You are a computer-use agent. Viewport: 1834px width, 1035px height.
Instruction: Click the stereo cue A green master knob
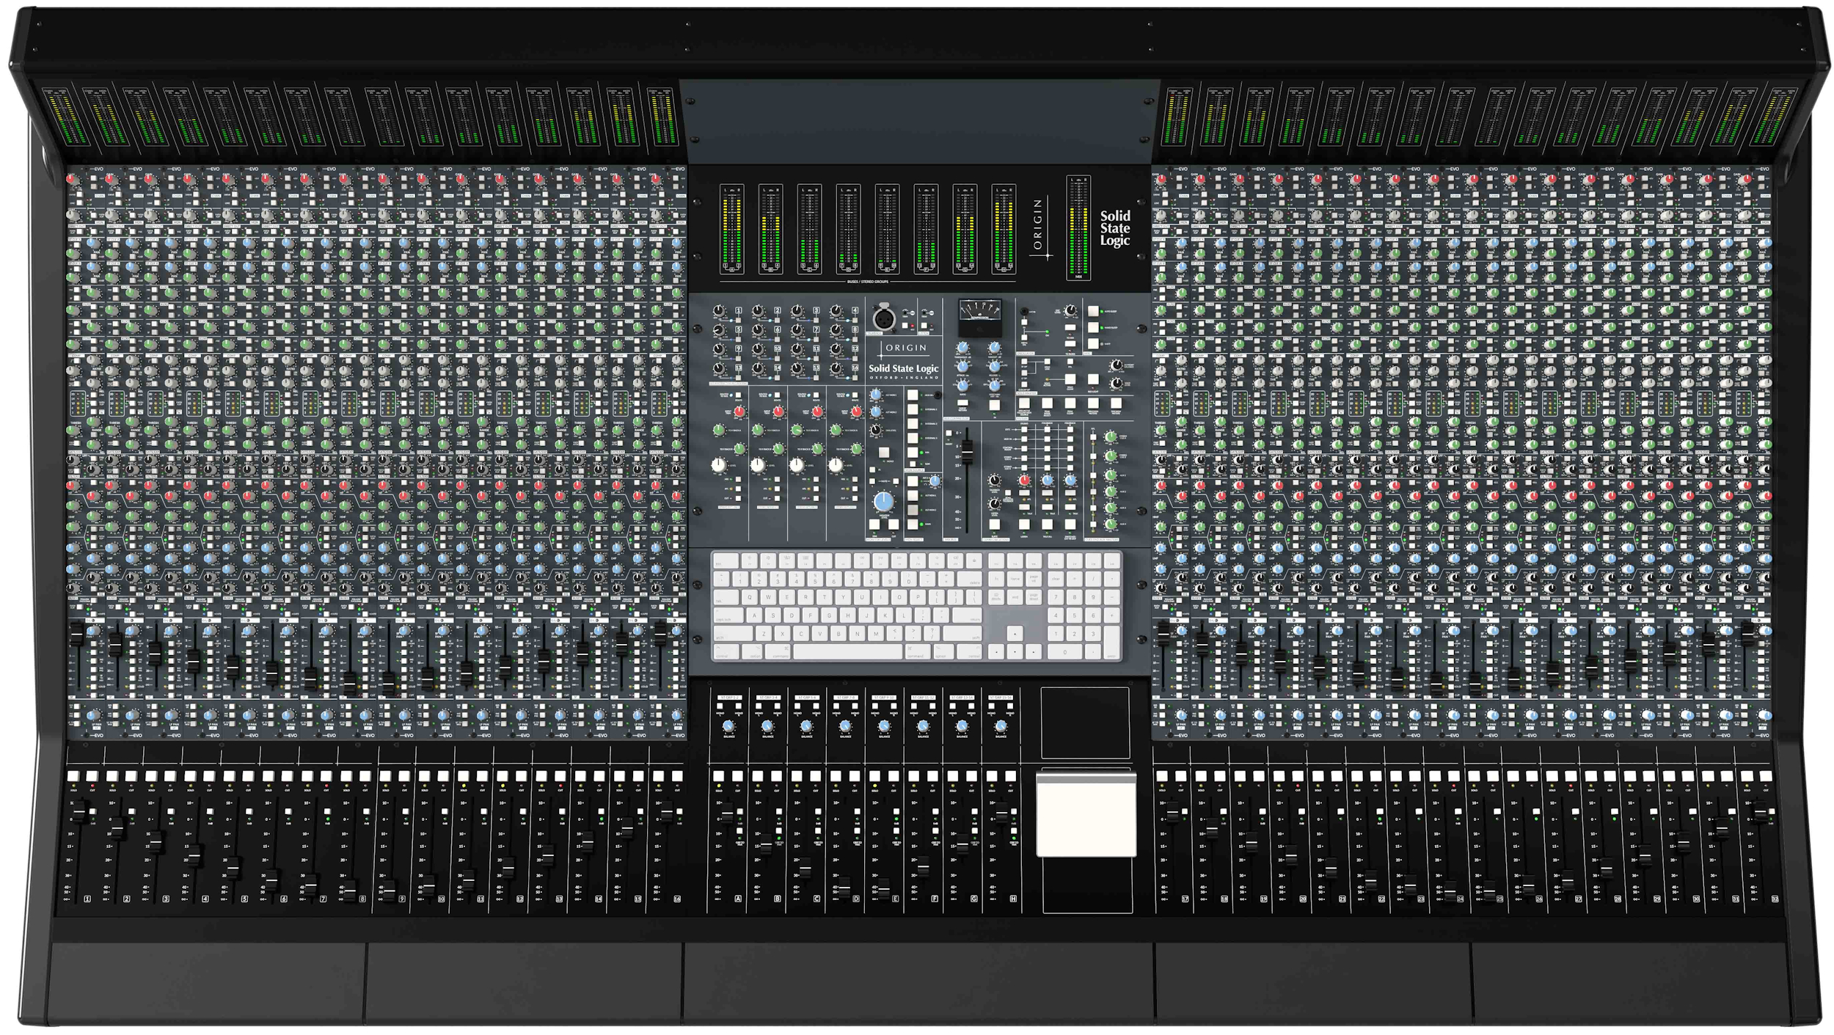click(1111, 437)
